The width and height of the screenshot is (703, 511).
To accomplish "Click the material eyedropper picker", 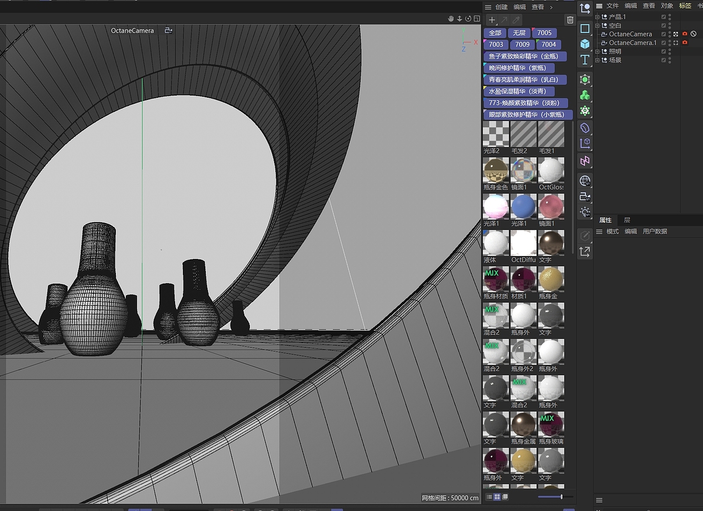I will click(x=517, y=20).
